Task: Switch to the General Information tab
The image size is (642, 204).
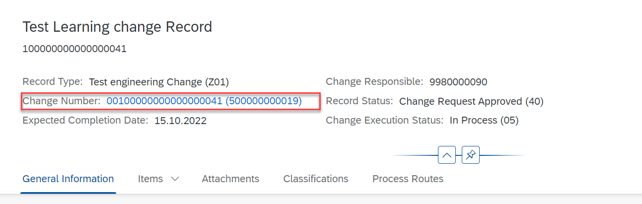Action: tap(69, 179)
